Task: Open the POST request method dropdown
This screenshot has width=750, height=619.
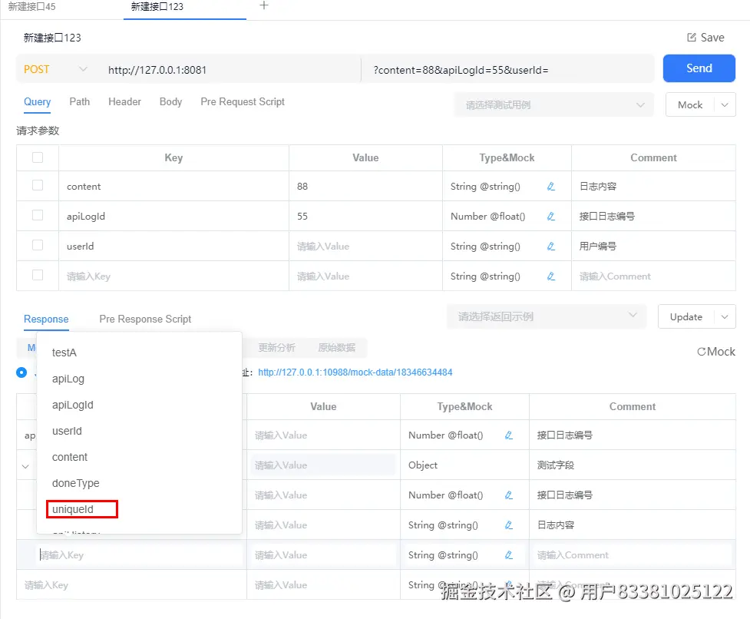Action: (x=54, y=68)
